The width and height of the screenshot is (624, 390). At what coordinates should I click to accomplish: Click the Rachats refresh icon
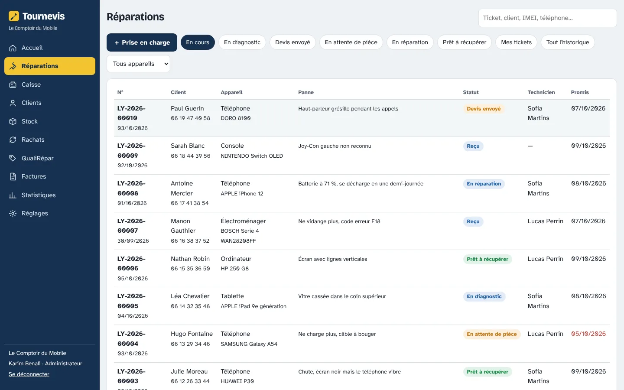click(13, 140)
